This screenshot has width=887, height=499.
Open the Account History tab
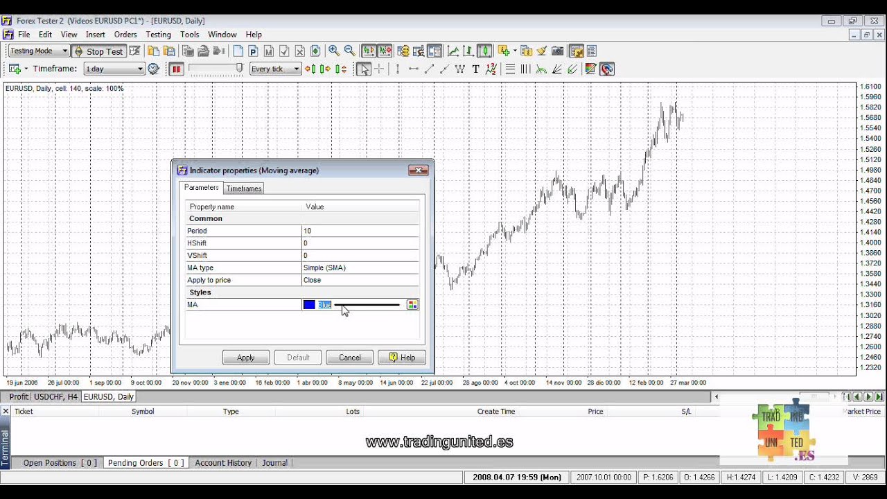[x=223, y=463]
